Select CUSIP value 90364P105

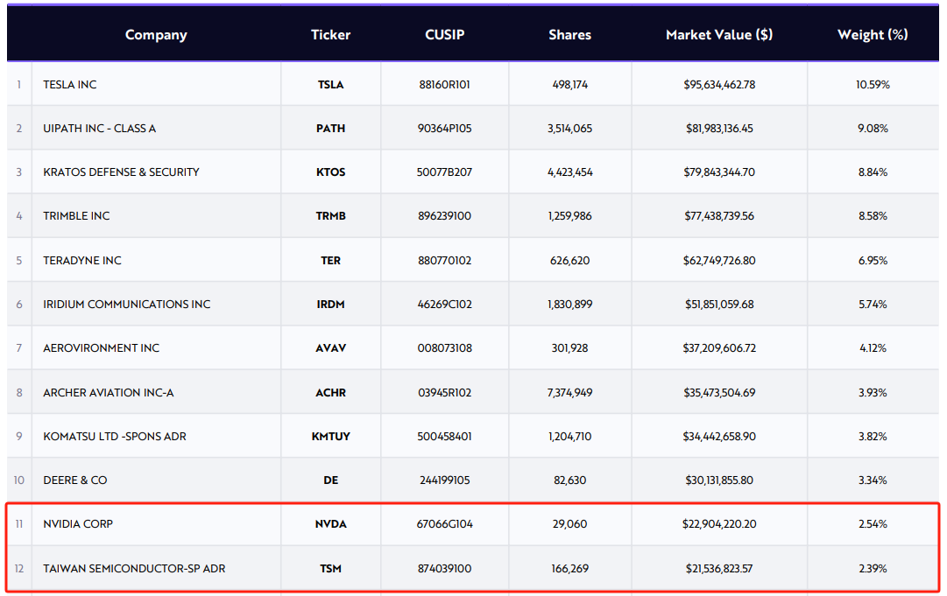coord(444,129)
